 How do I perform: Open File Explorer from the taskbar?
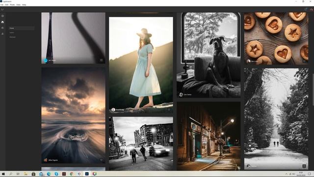pyautogui.click(x=26, y=174)
